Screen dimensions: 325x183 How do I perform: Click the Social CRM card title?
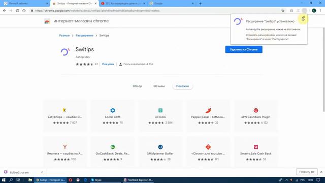tap(113, 117)
